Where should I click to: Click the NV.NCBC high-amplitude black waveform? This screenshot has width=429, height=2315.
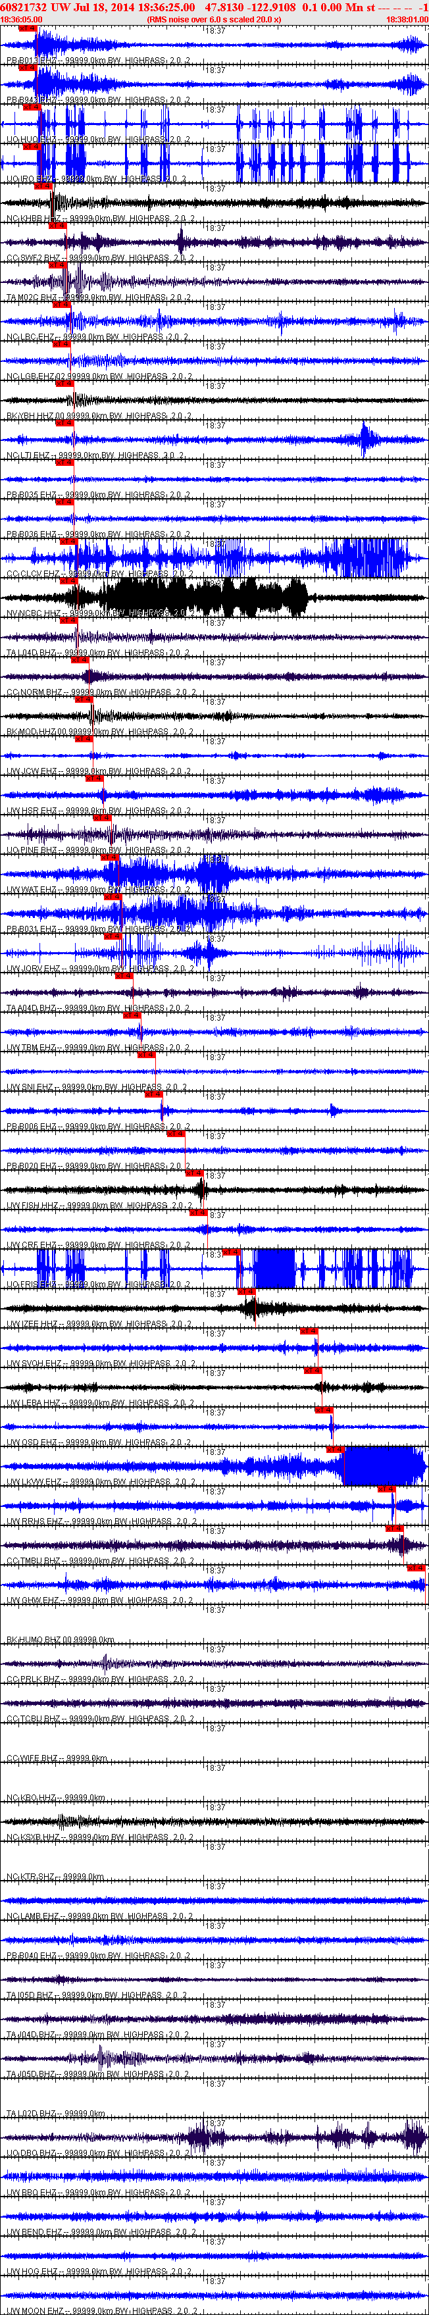tap(198, 596)
